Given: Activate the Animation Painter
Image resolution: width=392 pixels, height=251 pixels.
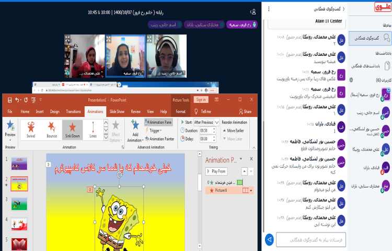Looking at the screenshot, I should pyautogui.click(x=159, y=139).
